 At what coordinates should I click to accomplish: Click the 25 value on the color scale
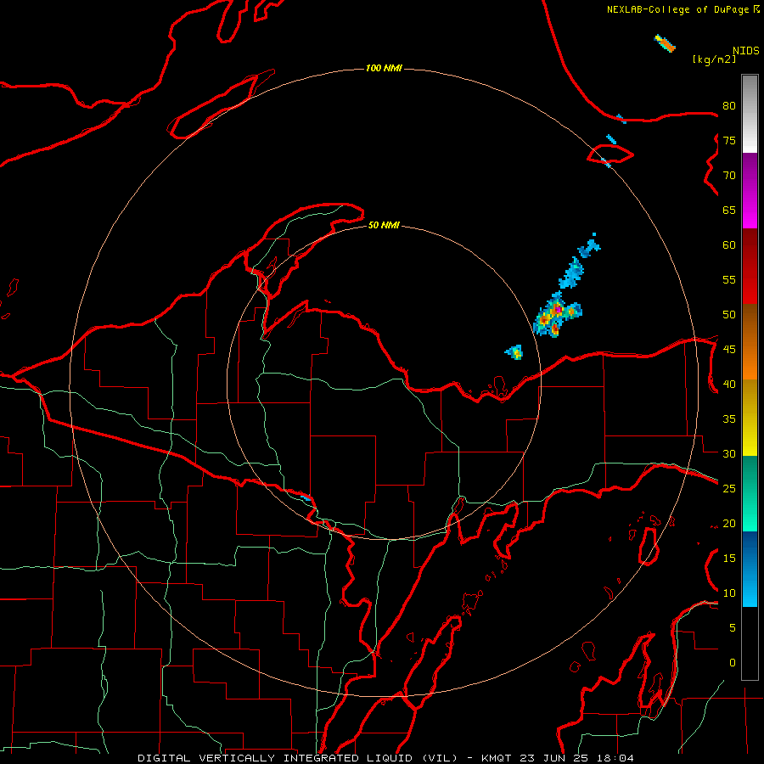(x=729, y=489)
